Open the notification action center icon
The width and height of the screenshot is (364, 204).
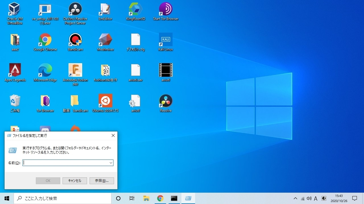click(355, 198)
